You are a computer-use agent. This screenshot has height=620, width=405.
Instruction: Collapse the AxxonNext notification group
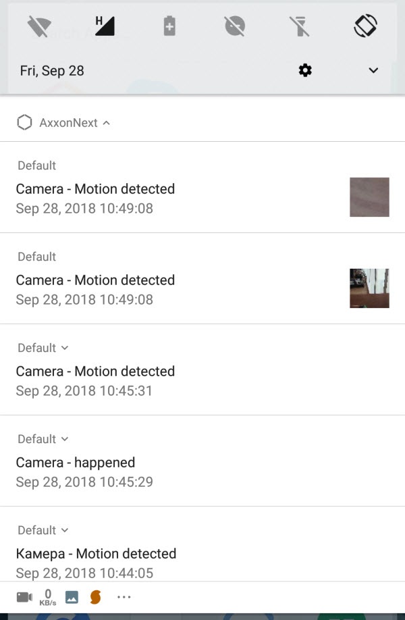tap(107, 123)
